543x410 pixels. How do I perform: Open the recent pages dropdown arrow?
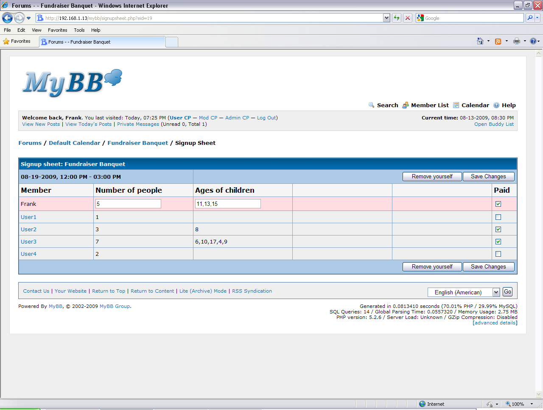(x=28, y=18)
